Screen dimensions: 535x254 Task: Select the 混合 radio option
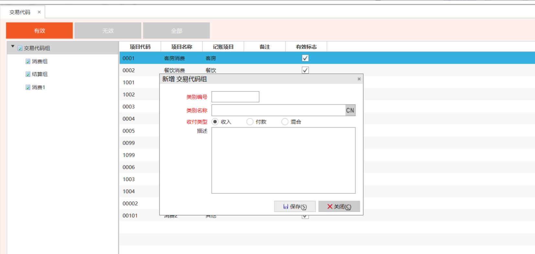pyautogui.click(x=285, y=122)
